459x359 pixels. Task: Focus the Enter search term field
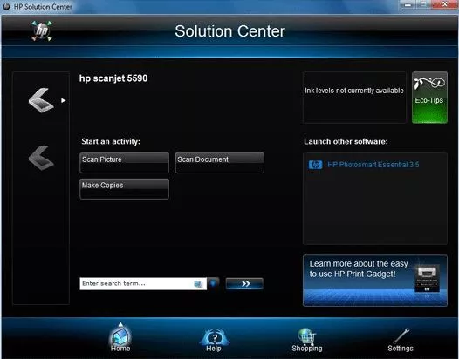(x=143, y=283)
